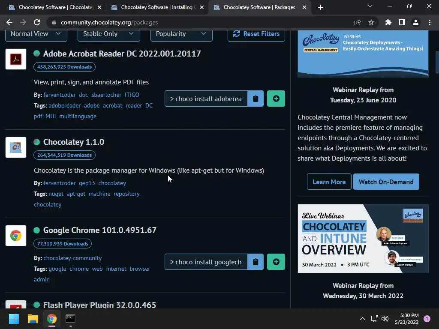Open network status in the tray

[x=374, y=319]
